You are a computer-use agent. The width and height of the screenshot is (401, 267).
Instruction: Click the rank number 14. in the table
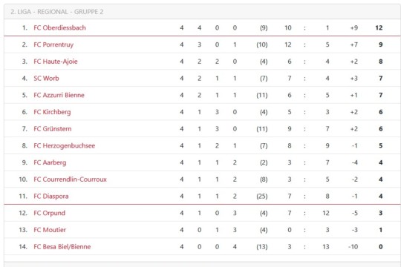point(23,247)
